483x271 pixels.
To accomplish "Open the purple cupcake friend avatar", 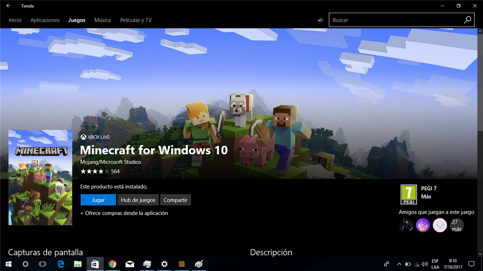I will (x=423, y=225).
